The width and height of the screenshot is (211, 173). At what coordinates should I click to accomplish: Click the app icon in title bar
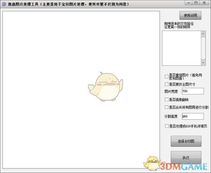coord(4,4)
